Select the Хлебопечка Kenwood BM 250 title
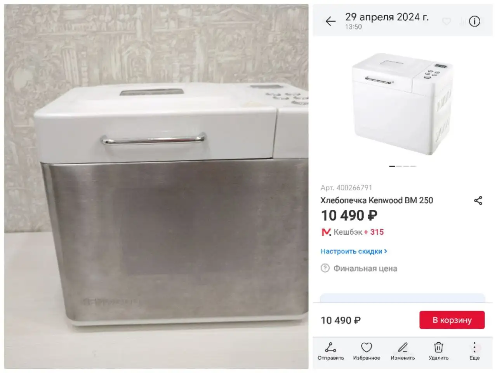 tap(377, 200)
